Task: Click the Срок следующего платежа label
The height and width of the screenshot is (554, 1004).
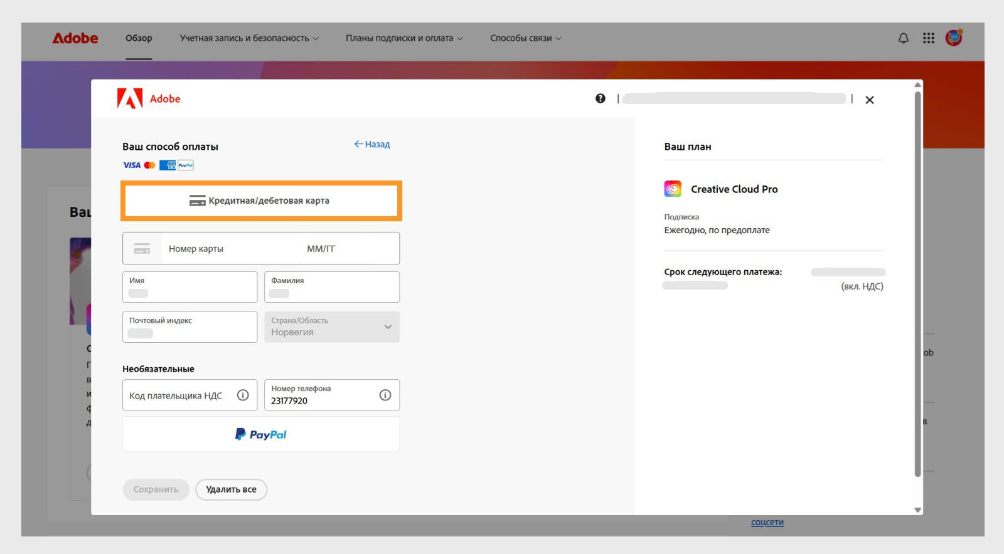Action: [723, 272]
